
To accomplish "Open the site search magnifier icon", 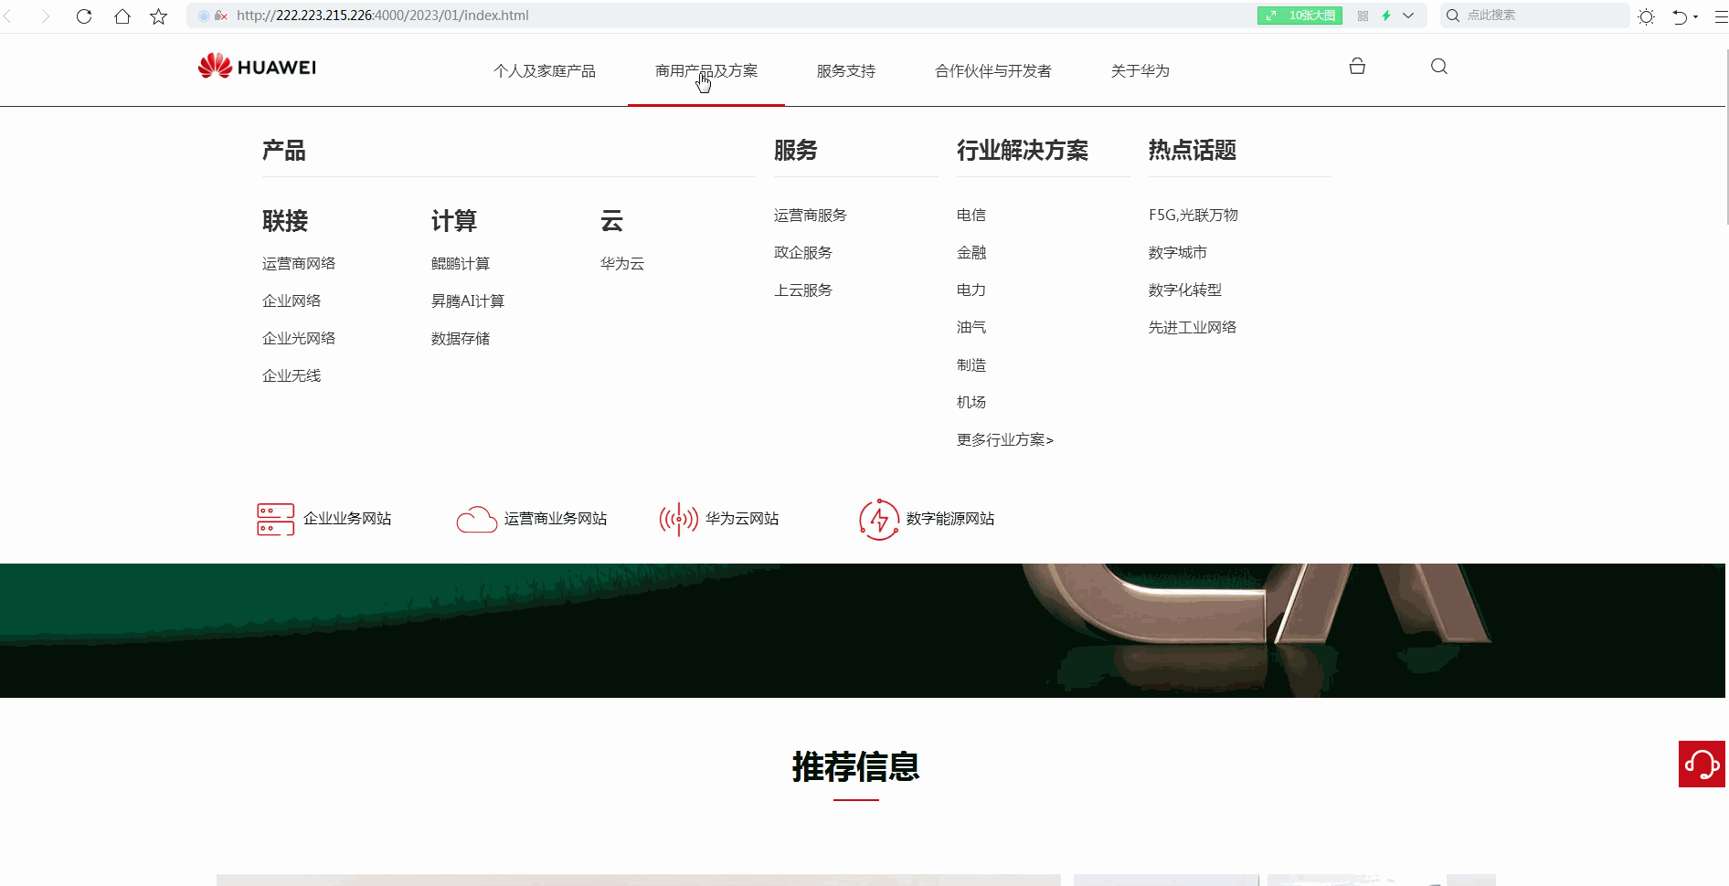I will click(x=1438, y=66).
